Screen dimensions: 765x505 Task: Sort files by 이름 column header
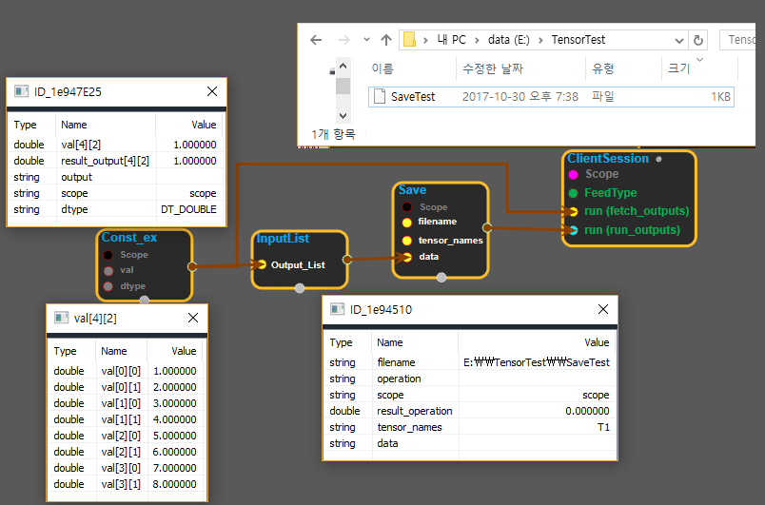pyautogui.click(x=382, y=68)
